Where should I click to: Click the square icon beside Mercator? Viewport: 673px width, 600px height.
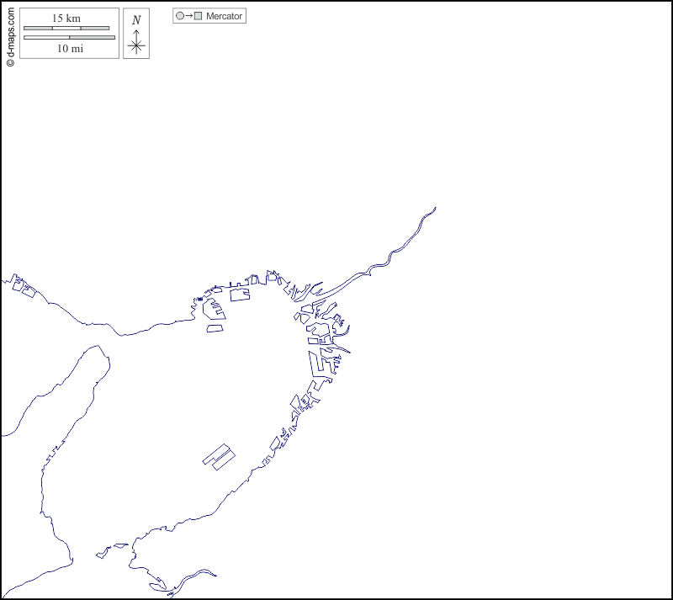point(198,16)
